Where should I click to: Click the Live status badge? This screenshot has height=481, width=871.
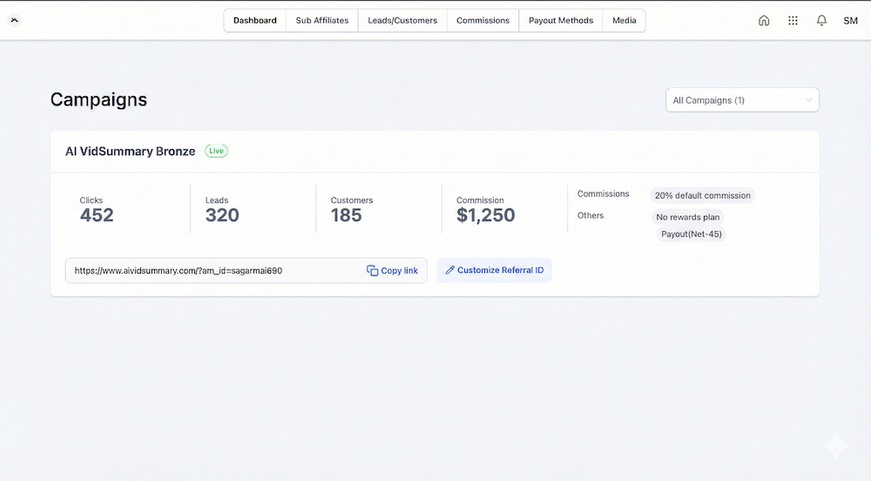216,151
